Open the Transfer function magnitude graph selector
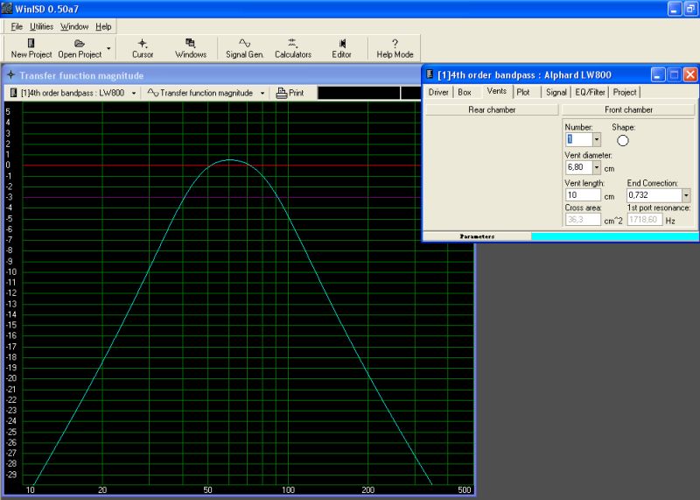 pos(205,92)
